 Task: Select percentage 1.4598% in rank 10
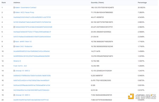pos(141,51)
